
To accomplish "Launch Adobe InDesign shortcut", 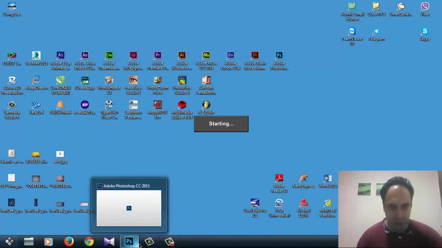I will (x=134, y=60).
